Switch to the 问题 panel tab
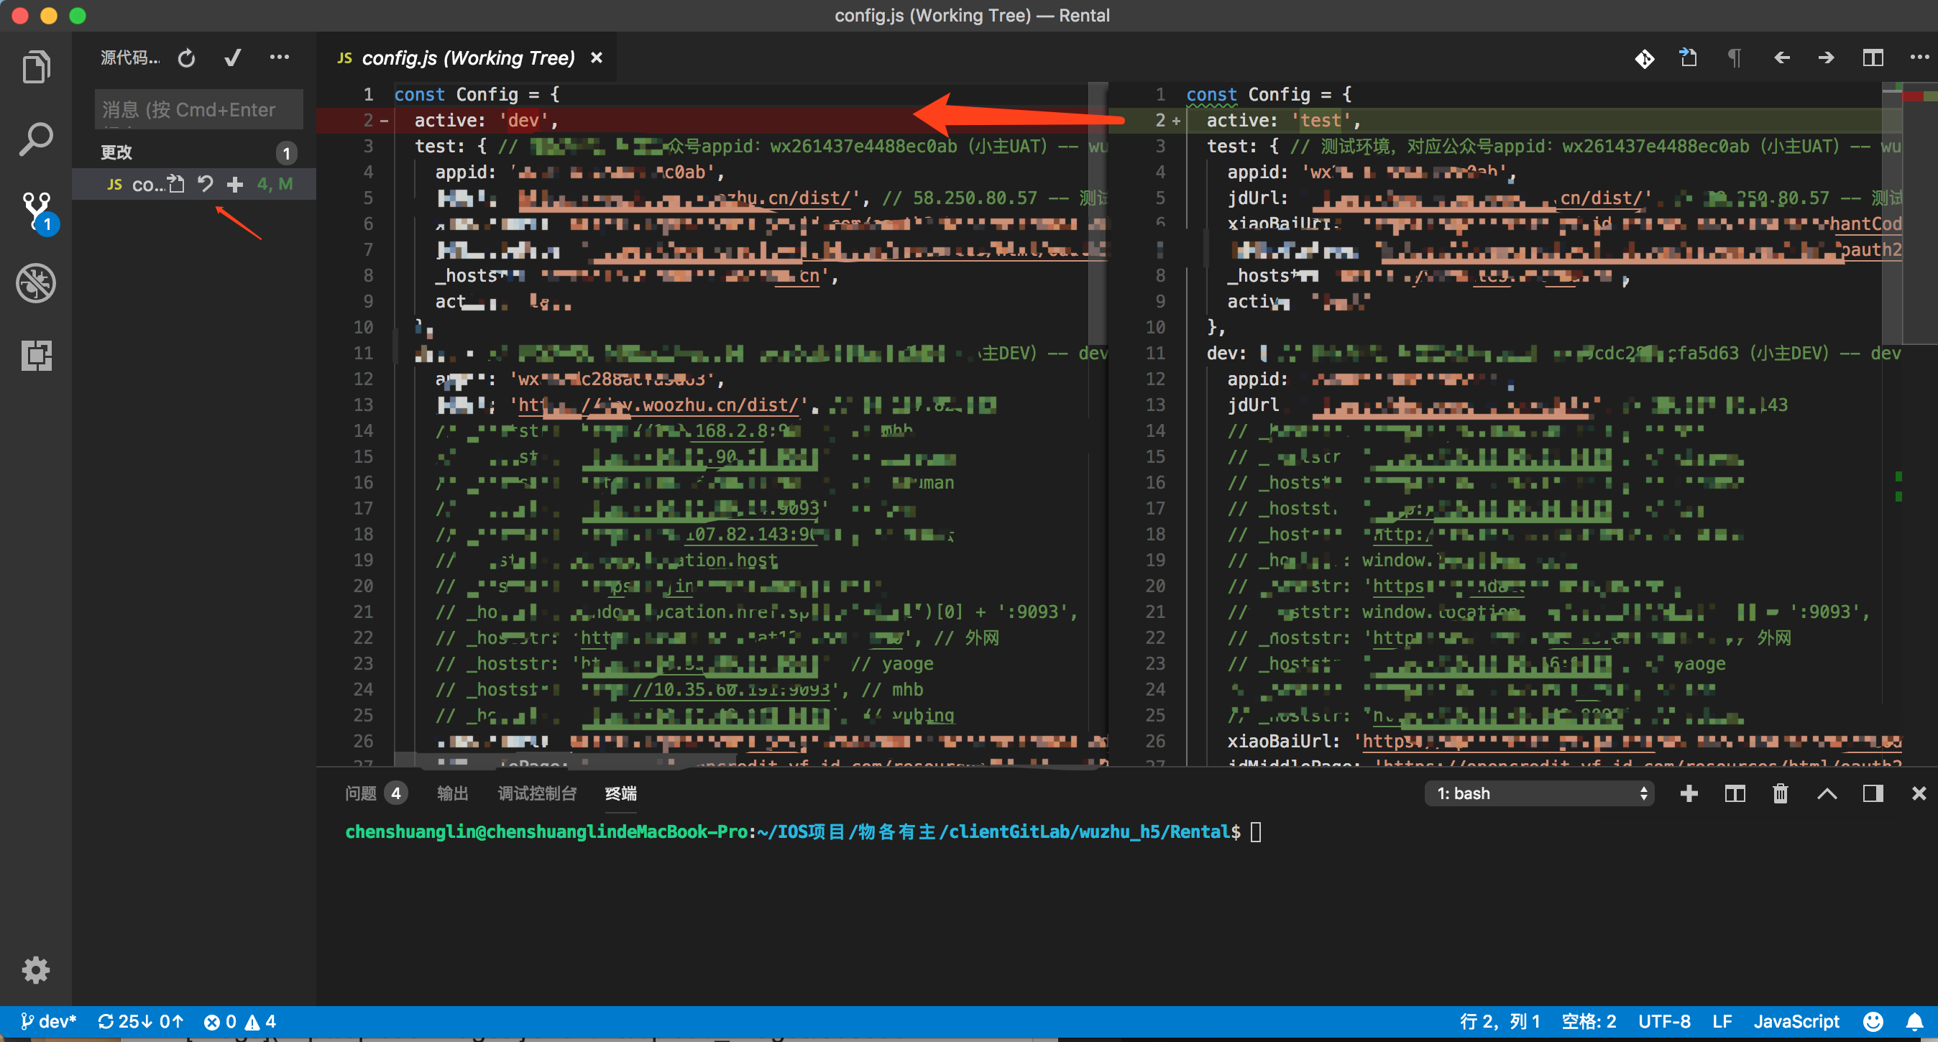The height and width of the screenshot is (1042, 1938). click(x=362, y=793)
